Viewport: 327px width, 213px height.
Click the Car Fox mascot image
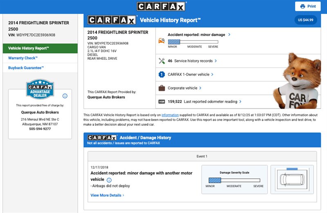(297, 81)
